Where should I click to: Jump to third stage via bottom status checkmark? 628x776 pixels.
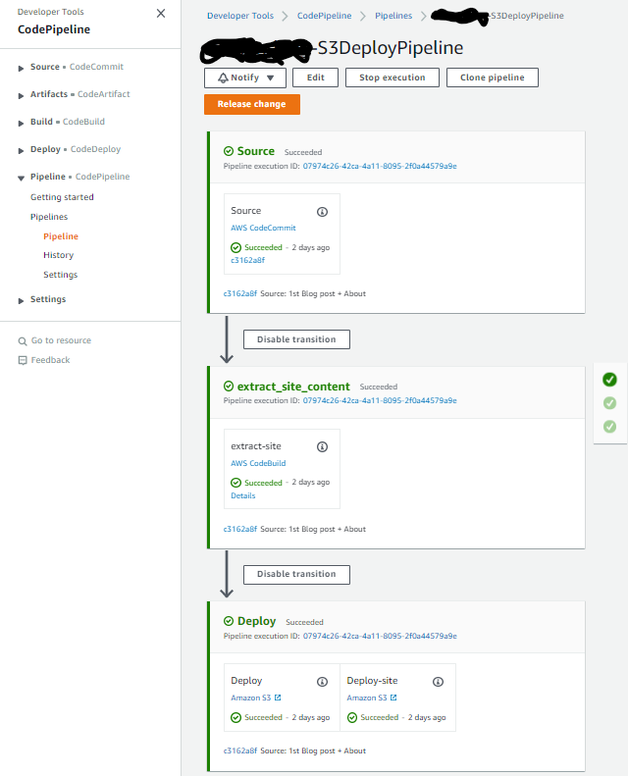click(x=609, y=426)
